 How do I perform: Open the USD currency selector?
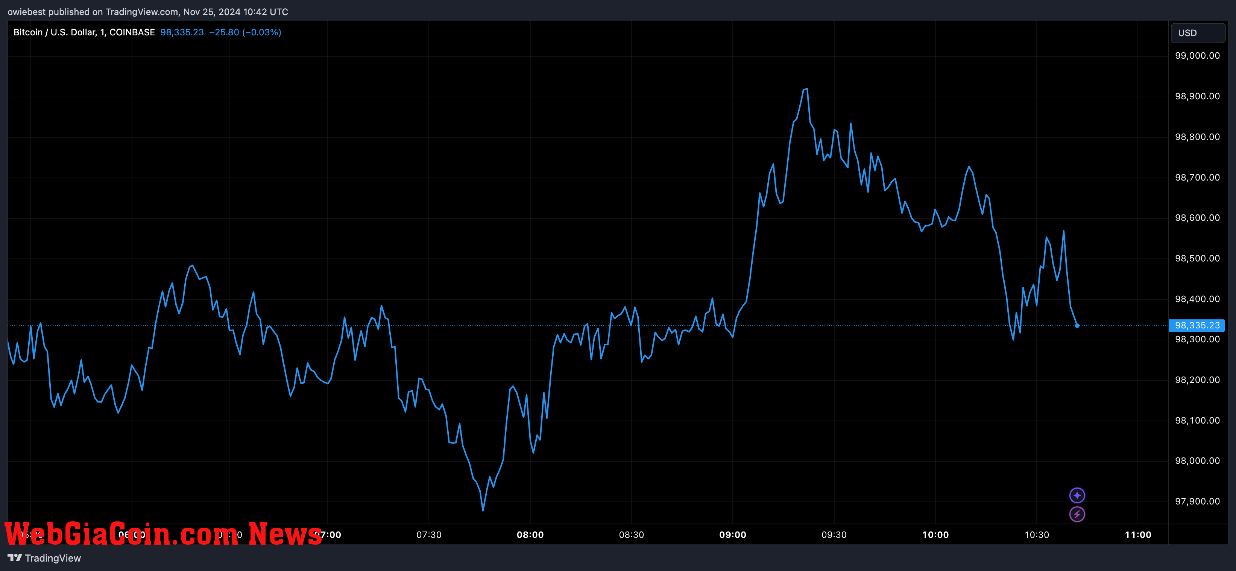click(1198, 33)
